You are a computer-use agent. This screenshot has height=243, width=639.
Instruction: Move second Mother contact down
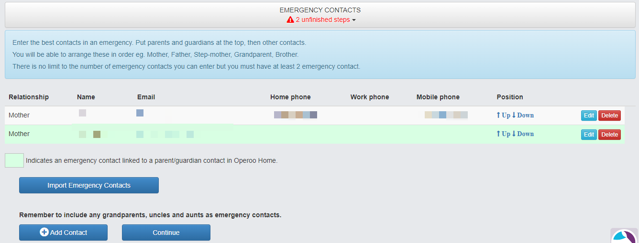click(523, 134)
